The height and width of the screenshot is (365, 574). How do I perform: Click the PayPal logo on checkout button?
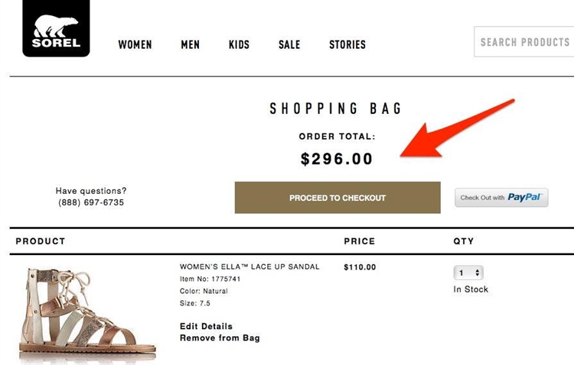524,197
